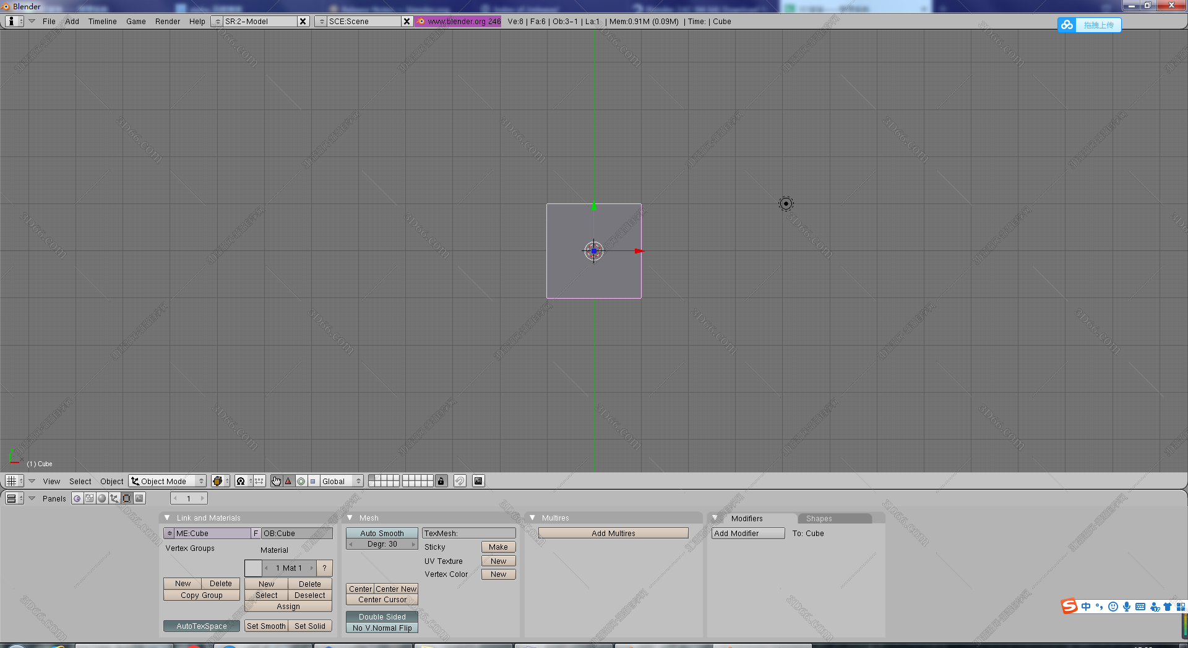The width and height of the screenshot is (1188, 648).
Task: Click the layer lock padlock icon
Action: 441,481
